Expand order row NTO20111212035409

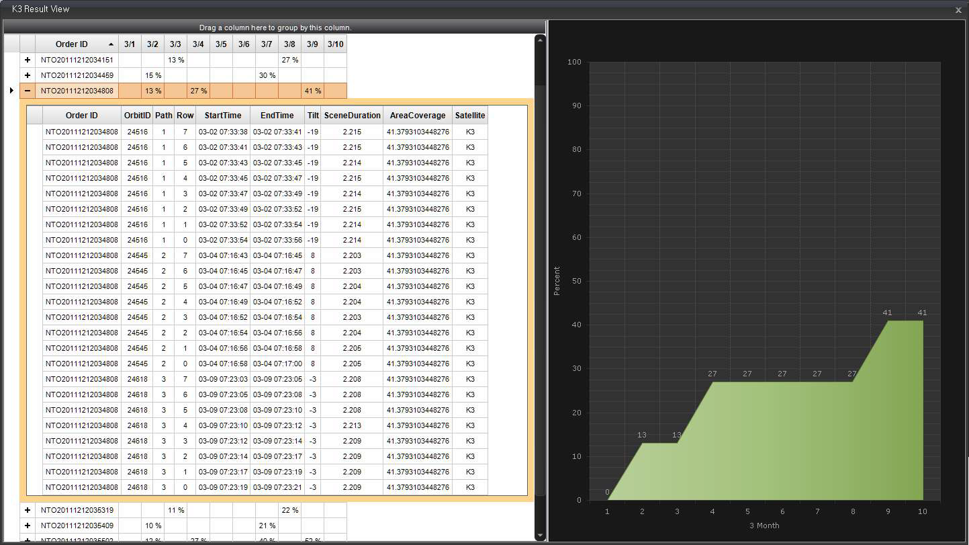pyautogui.click(x=28, y=526)
